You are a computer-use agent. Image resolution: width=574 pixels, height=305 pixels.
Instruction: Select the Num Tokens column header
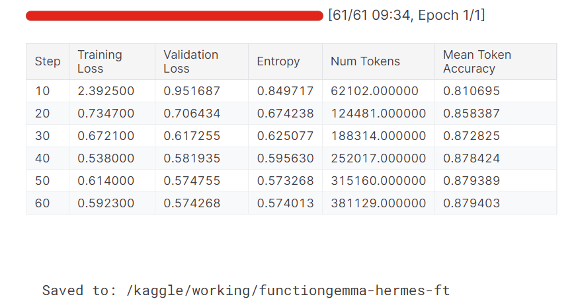click(x=365, y=61)
